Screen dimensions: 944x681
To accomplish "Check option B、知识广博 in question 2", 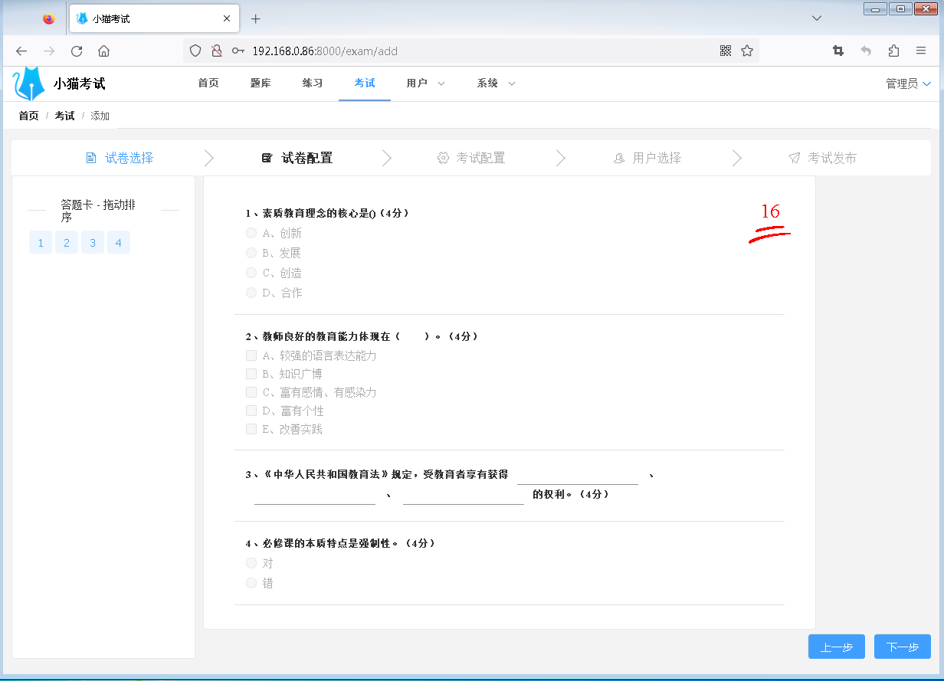I will tap(251, 374).
